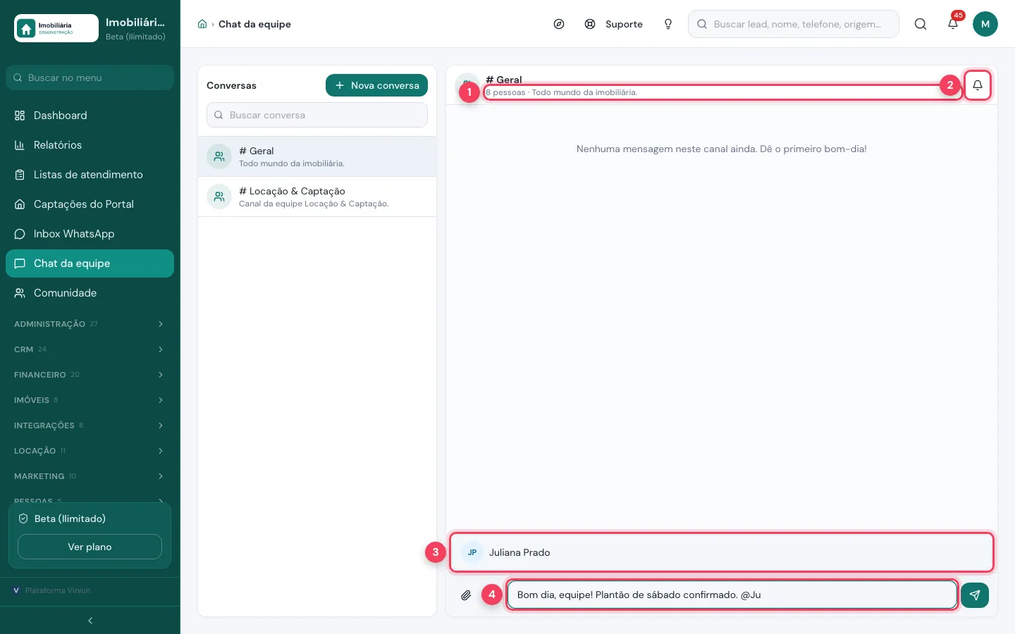Click the Imobiliária logo
1015x634 pixels.
point(56,28)
